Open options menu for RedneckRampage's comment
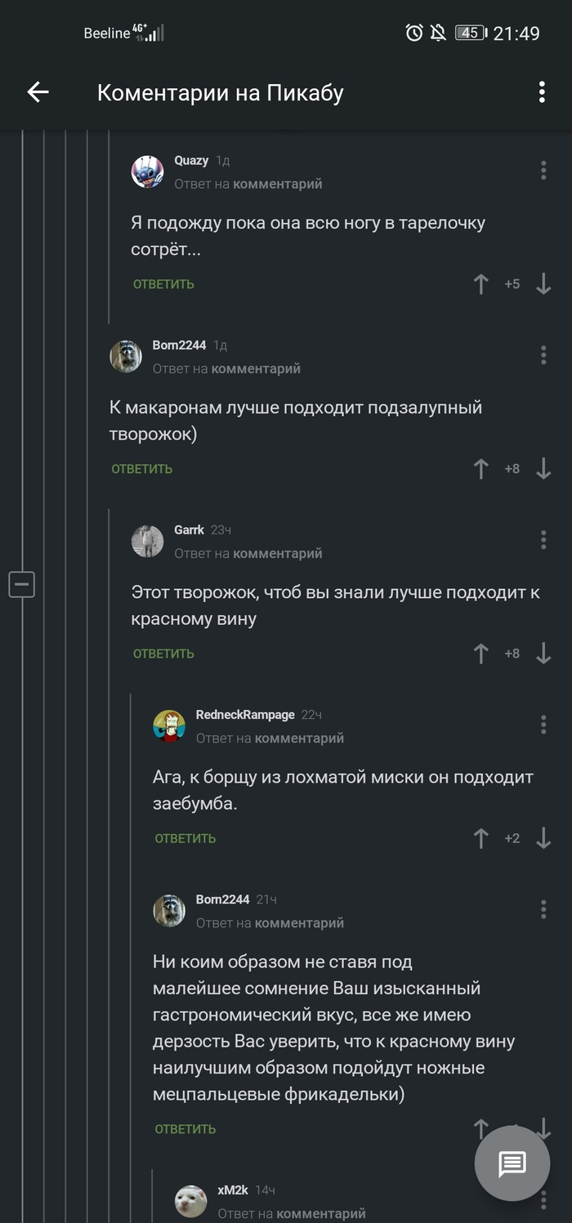Screen dimensions: 572x1223 (543, 725)
